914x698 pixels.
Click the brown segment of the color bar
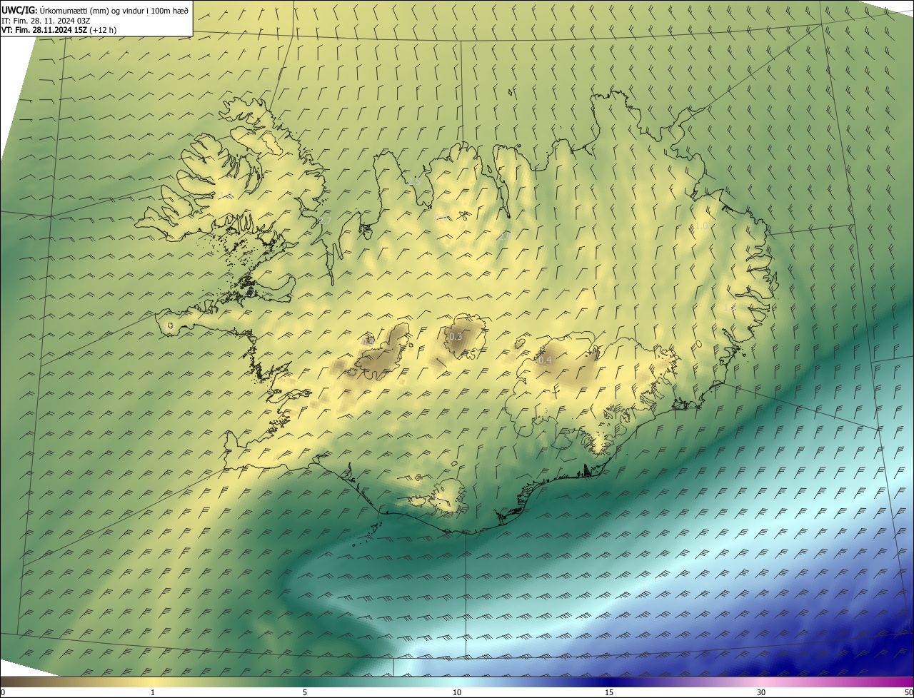pyautogui.click(x=36, y=682)
